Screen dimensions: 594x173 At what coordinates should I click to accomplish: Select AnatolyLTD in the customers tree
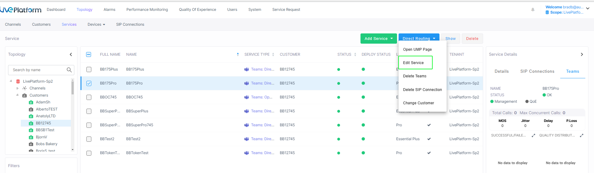46,116
